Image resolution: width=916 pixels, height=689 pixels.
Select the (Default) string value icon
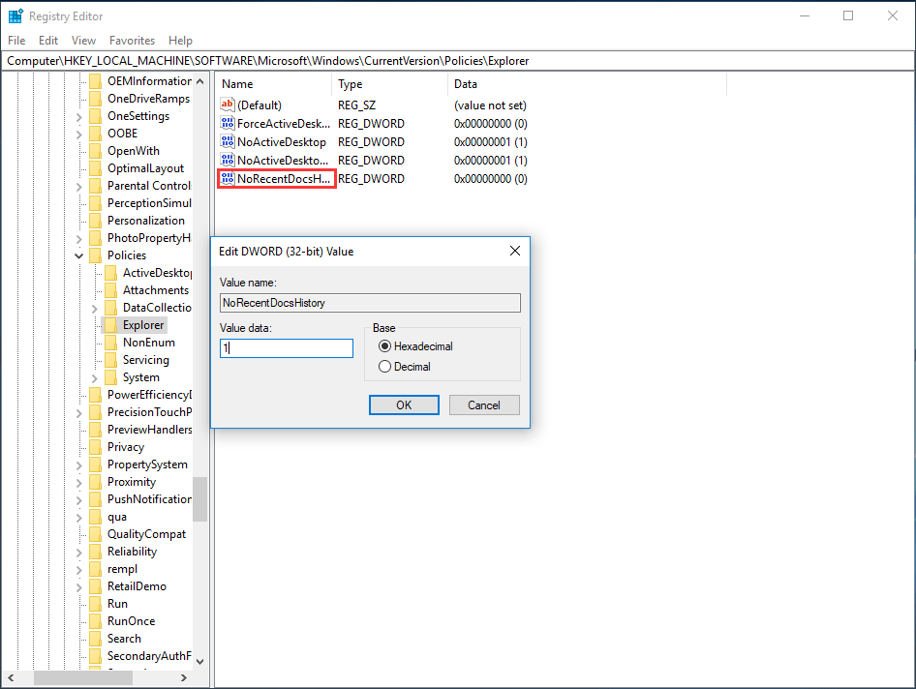(228, 105)
